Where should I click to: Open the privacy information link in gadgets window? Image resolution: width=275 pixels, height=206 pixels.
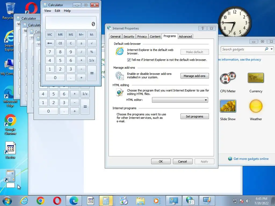pos(240,60)
